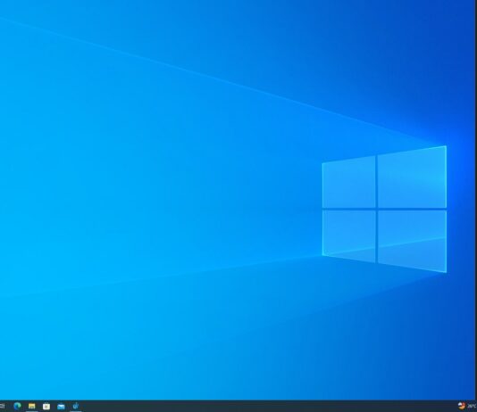
Task: Open Microsoft Edge from the taskbar
Action: pyautogui.click(x=17, y=406)
